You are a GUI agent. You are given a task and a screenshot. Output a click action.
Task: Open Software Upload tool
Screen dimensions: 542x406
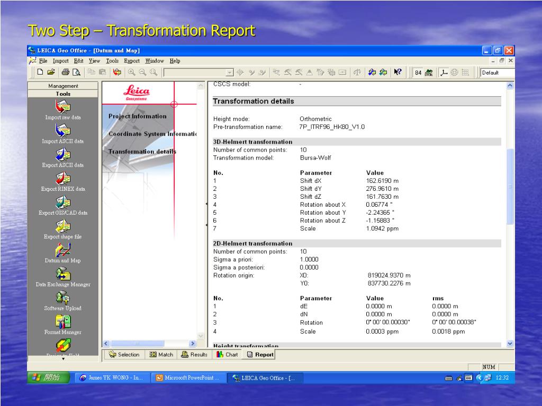(63, 300)
